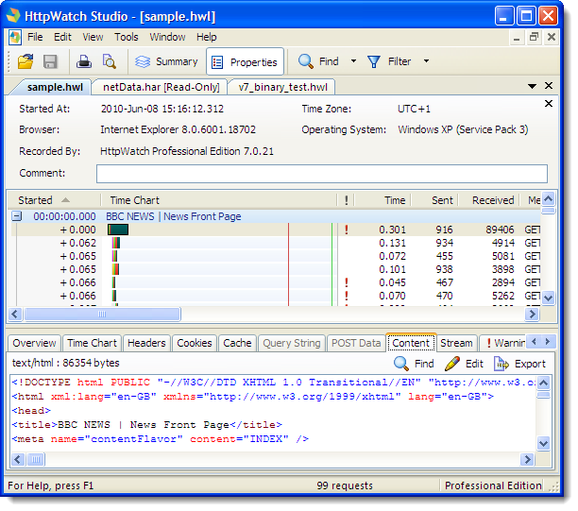Select the request row at +0.062
Image resolution: width=578 pixels, height=511 pixels.
[x=276, y=243]
